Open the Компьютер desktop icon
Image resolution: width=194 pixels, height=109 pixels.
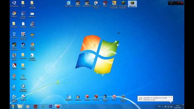tap(14, 4)
